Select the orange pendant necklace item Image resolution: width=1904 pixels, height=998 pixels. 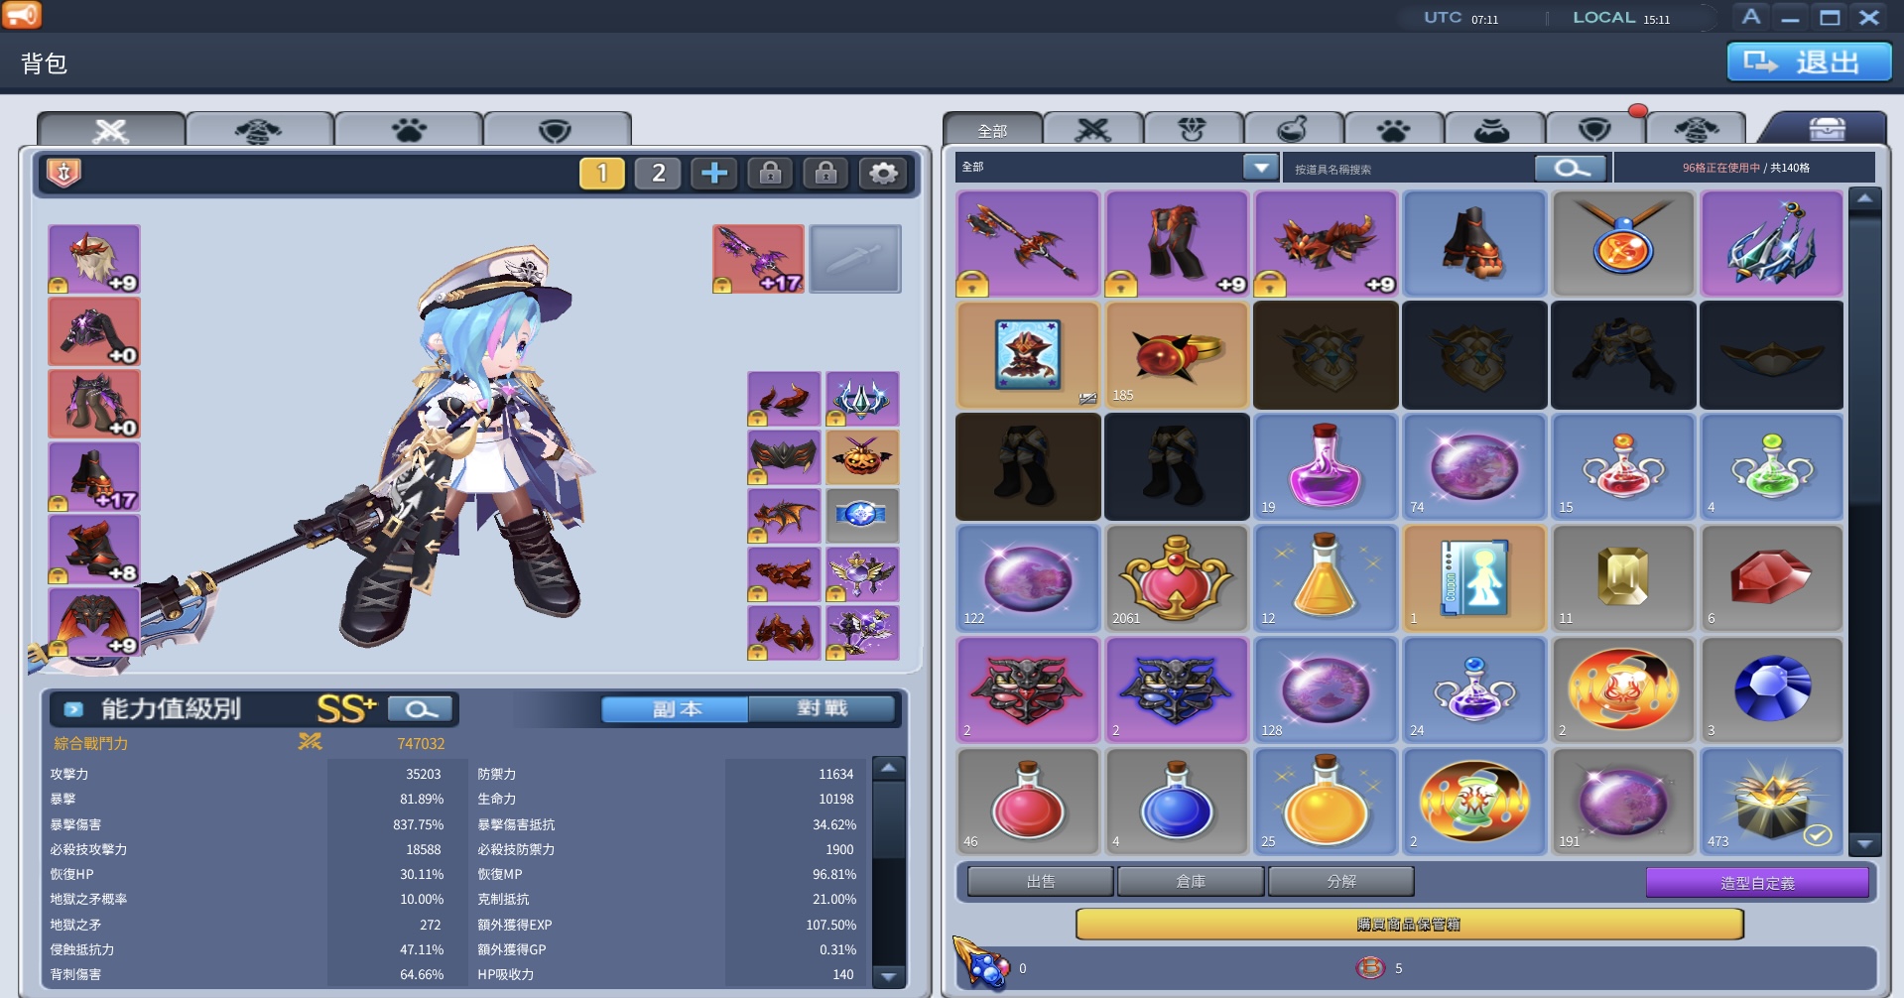coord(1623,244)
